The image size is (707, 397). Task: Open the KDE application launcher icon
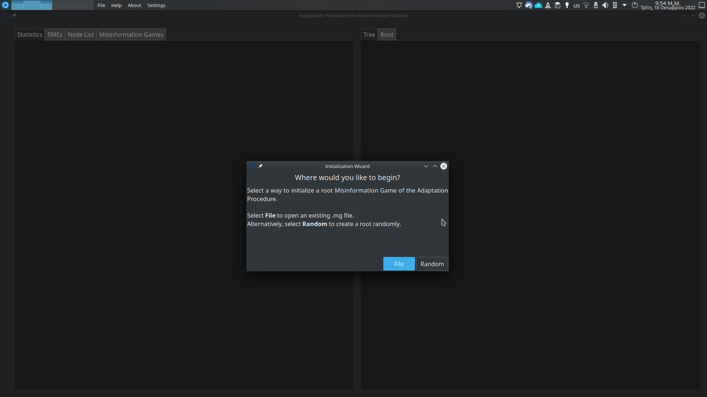[x=5, y=5]
